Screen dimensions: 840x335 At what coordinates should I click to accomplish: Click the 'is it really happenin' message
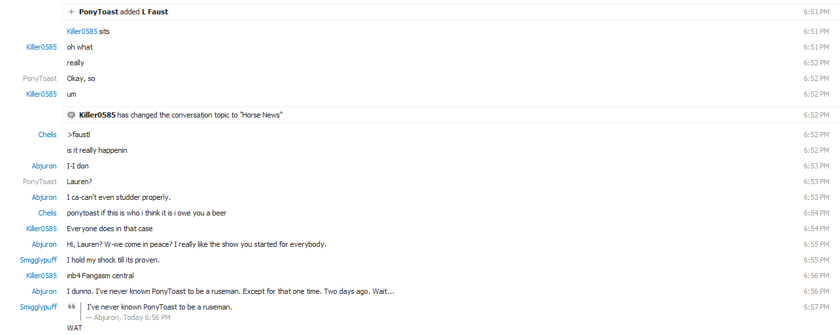pyautogui.click(x=97, y=150)
